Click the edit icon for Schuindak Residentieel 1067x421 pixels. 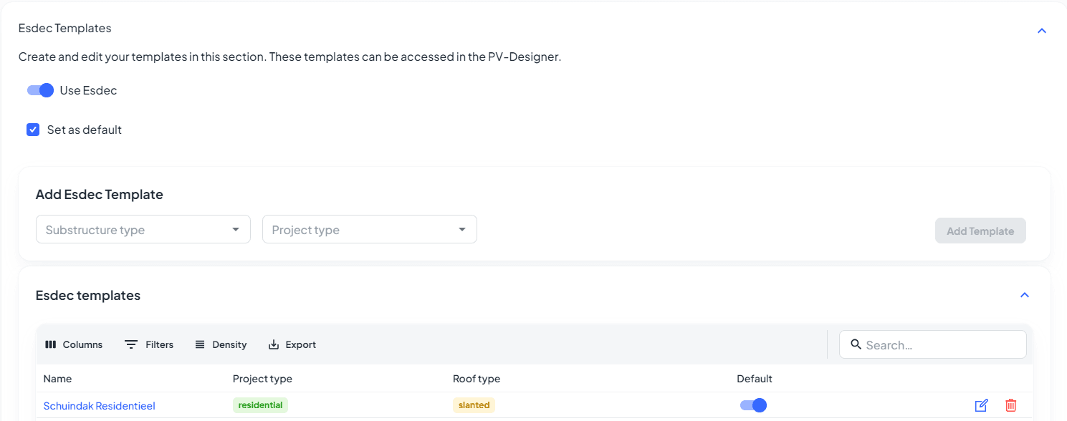point(981,405)
